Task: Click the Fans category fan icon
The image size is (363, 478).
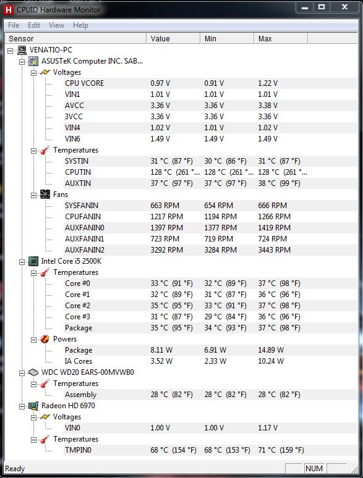Action: [45, 195]
